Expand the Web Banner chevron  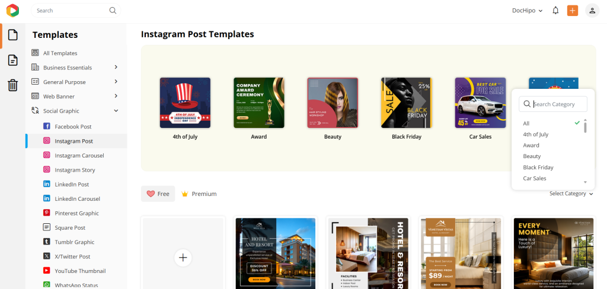[x=116, y=95]
